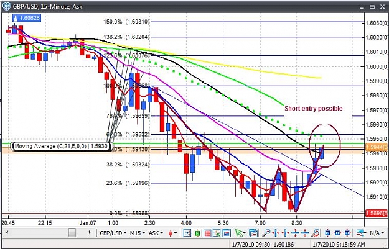This screenshot has height=249, width=389.
Task: Click the horizontal scrollbar right arrow
Action: point(90,232)
